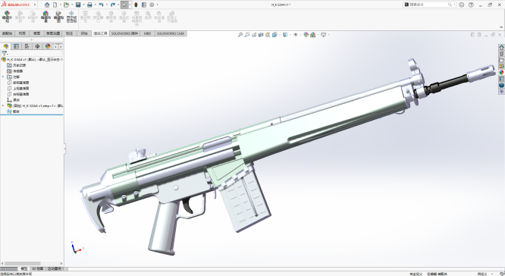Viewport: 505px width, 276px height.
Task: Toggle Hide/Show Items eye icon
Action: click(296, 35)
